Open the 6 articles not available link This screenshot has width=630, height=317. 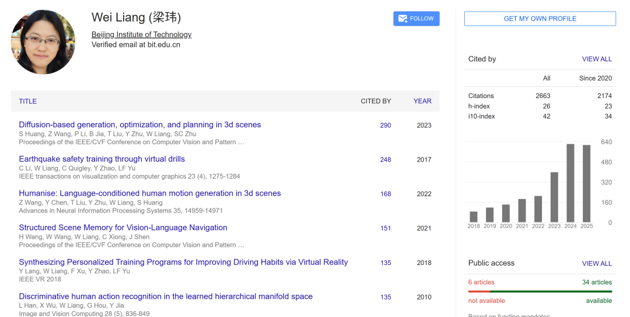481,282
